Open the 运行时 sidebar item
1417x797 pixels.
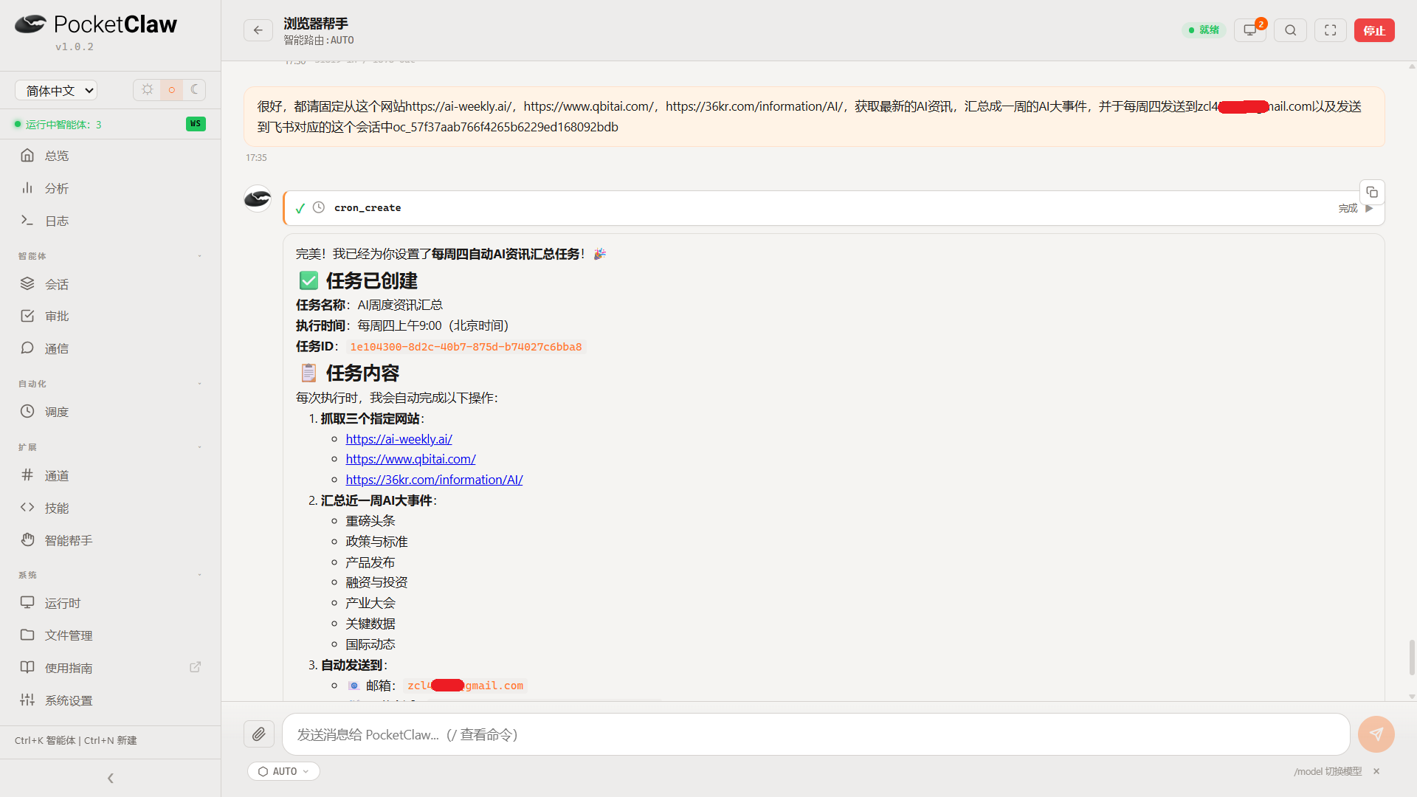coord(111,603)
